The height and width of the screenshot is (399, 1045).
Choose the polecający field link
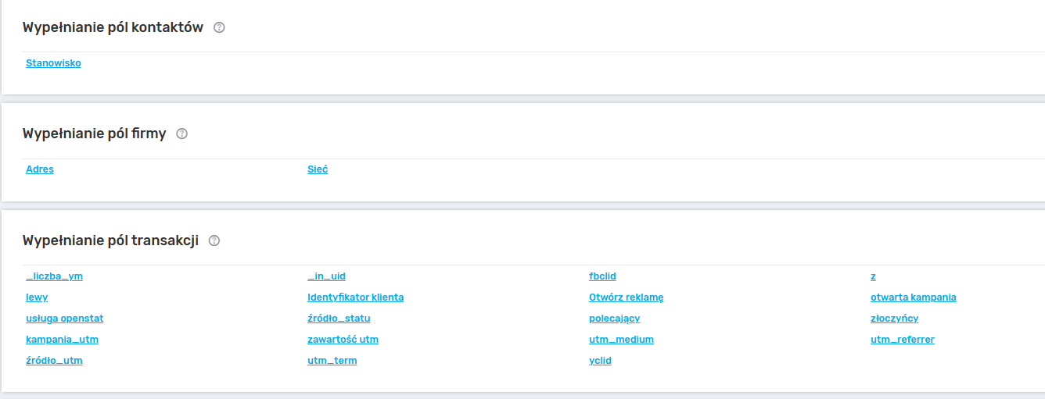(614, 319)
